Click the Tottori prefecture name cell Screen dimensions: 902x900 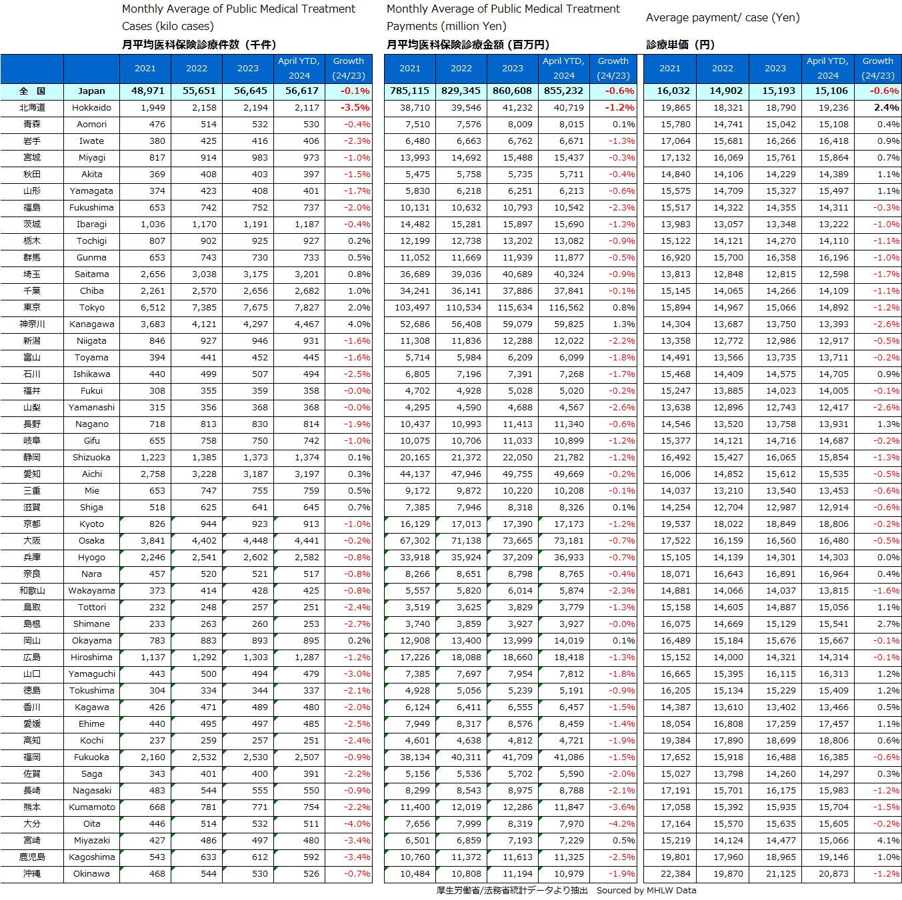click(91, 608)
